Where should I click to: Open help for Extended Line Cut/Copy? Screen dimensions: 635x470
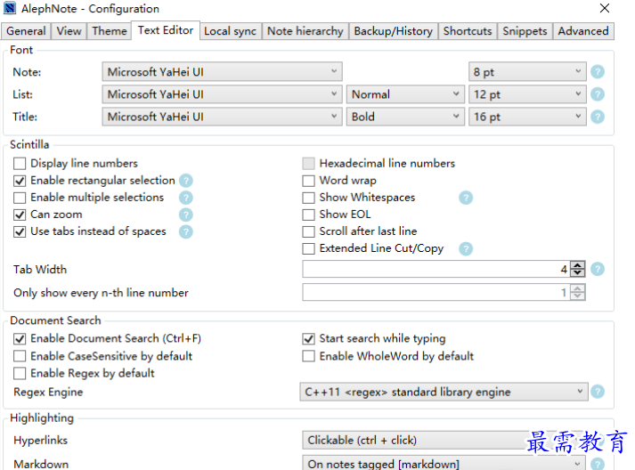point(466,248)
